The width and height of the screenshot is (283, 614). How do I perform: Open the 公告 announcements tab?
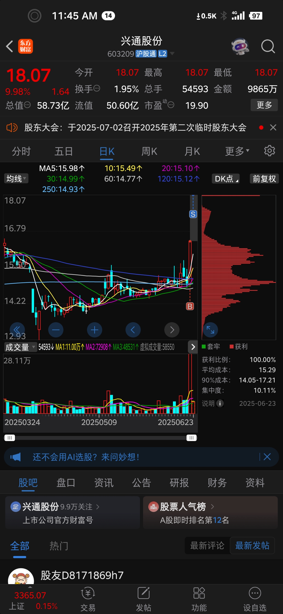pyautogui.click(x=141, y=483)
